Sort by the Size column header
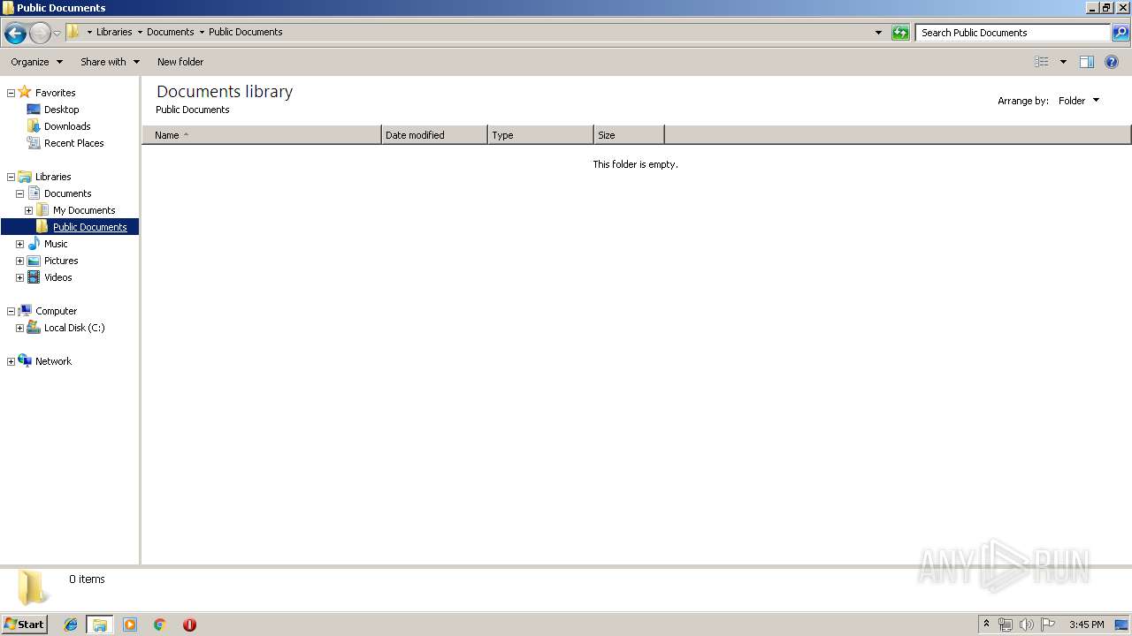 [x=629, y=135]
